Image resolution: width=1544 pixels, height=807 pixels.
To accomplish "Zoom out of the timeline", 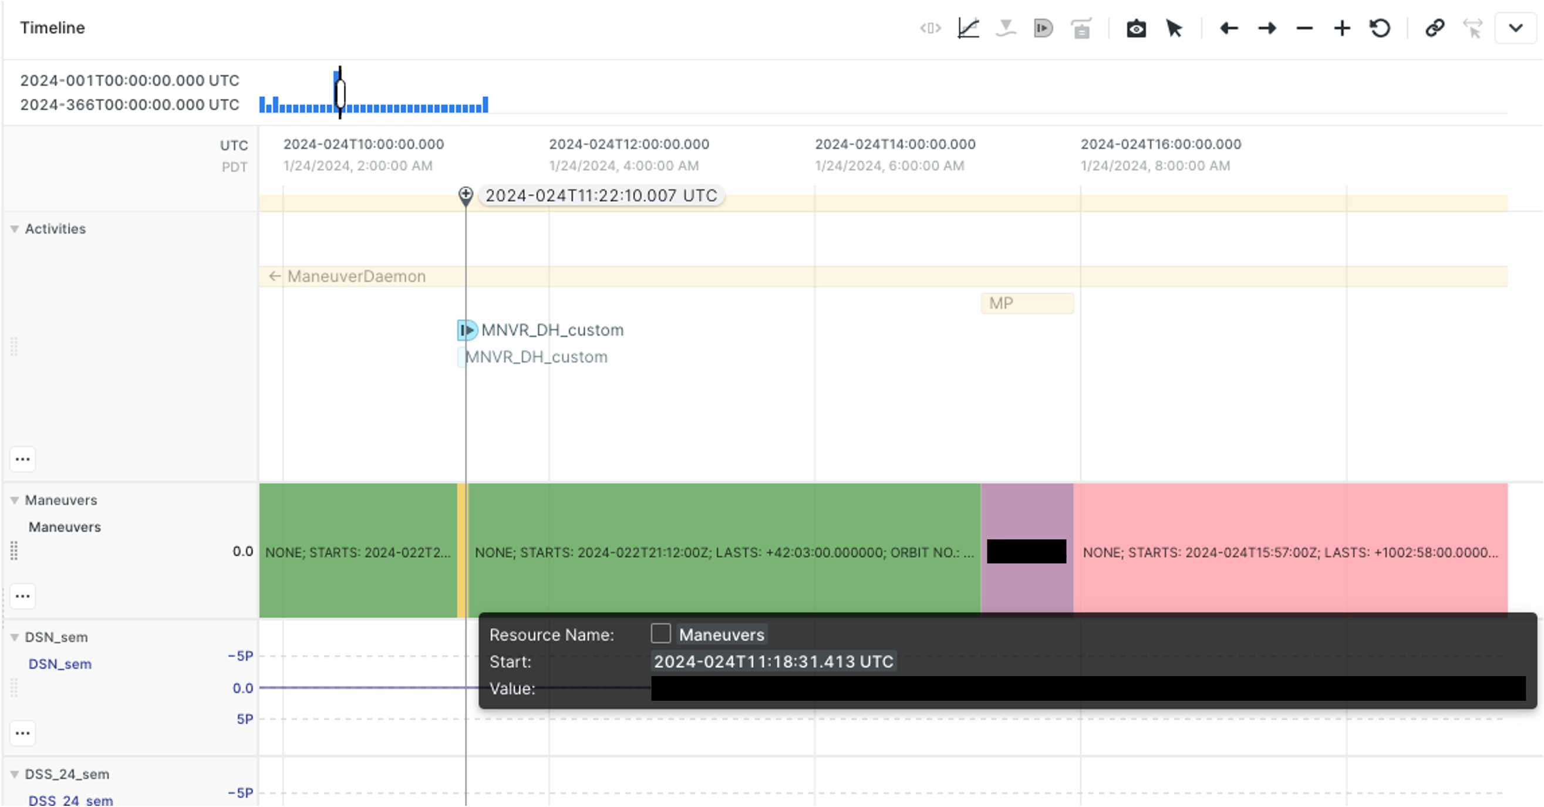I will [x=1304, y=28].
